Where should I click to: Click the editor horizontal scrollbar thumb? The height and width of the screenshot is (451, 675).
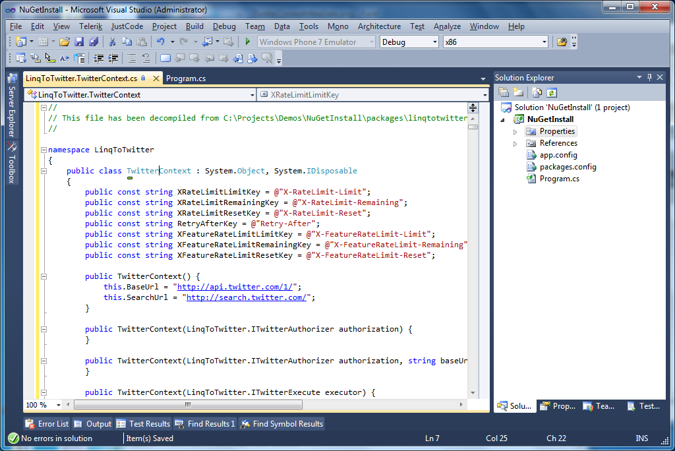coord(188,404)
